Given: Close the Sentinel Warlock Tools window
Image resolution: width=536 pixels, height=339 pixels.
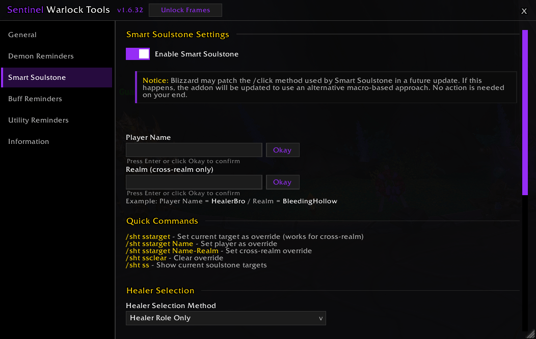Looking at the screenshot, I should pos(524,11).
